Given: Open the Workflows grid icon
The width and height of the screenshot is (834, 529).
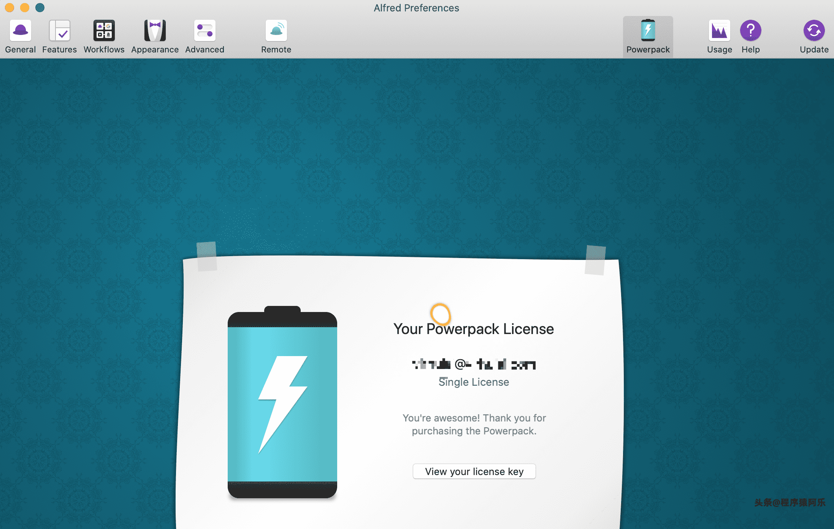Looking at the screenshot, I should 104,30.
